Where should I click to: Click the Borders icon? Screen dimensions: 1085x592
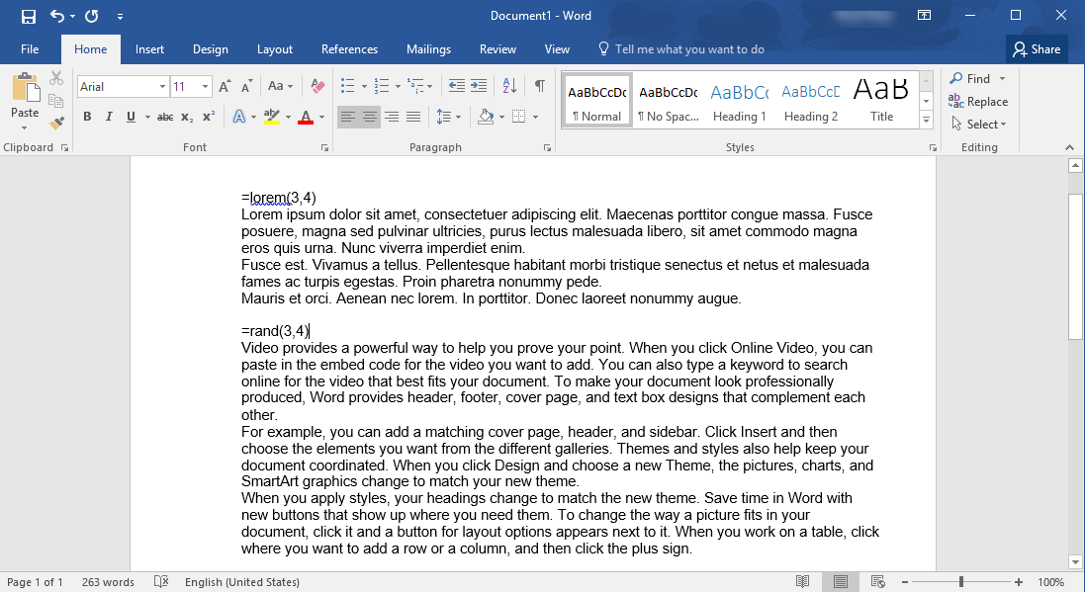pos(519,117)
